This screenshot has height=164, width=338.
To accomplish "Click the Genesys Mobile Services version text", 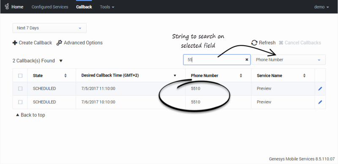I will click(302, 159).
